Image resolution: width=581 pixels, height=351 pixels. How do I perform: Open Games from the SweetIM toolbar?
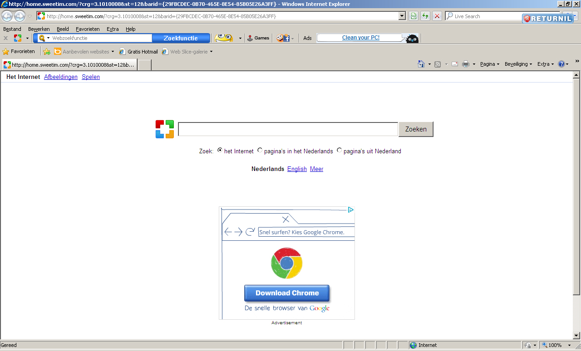click(258, 38)
